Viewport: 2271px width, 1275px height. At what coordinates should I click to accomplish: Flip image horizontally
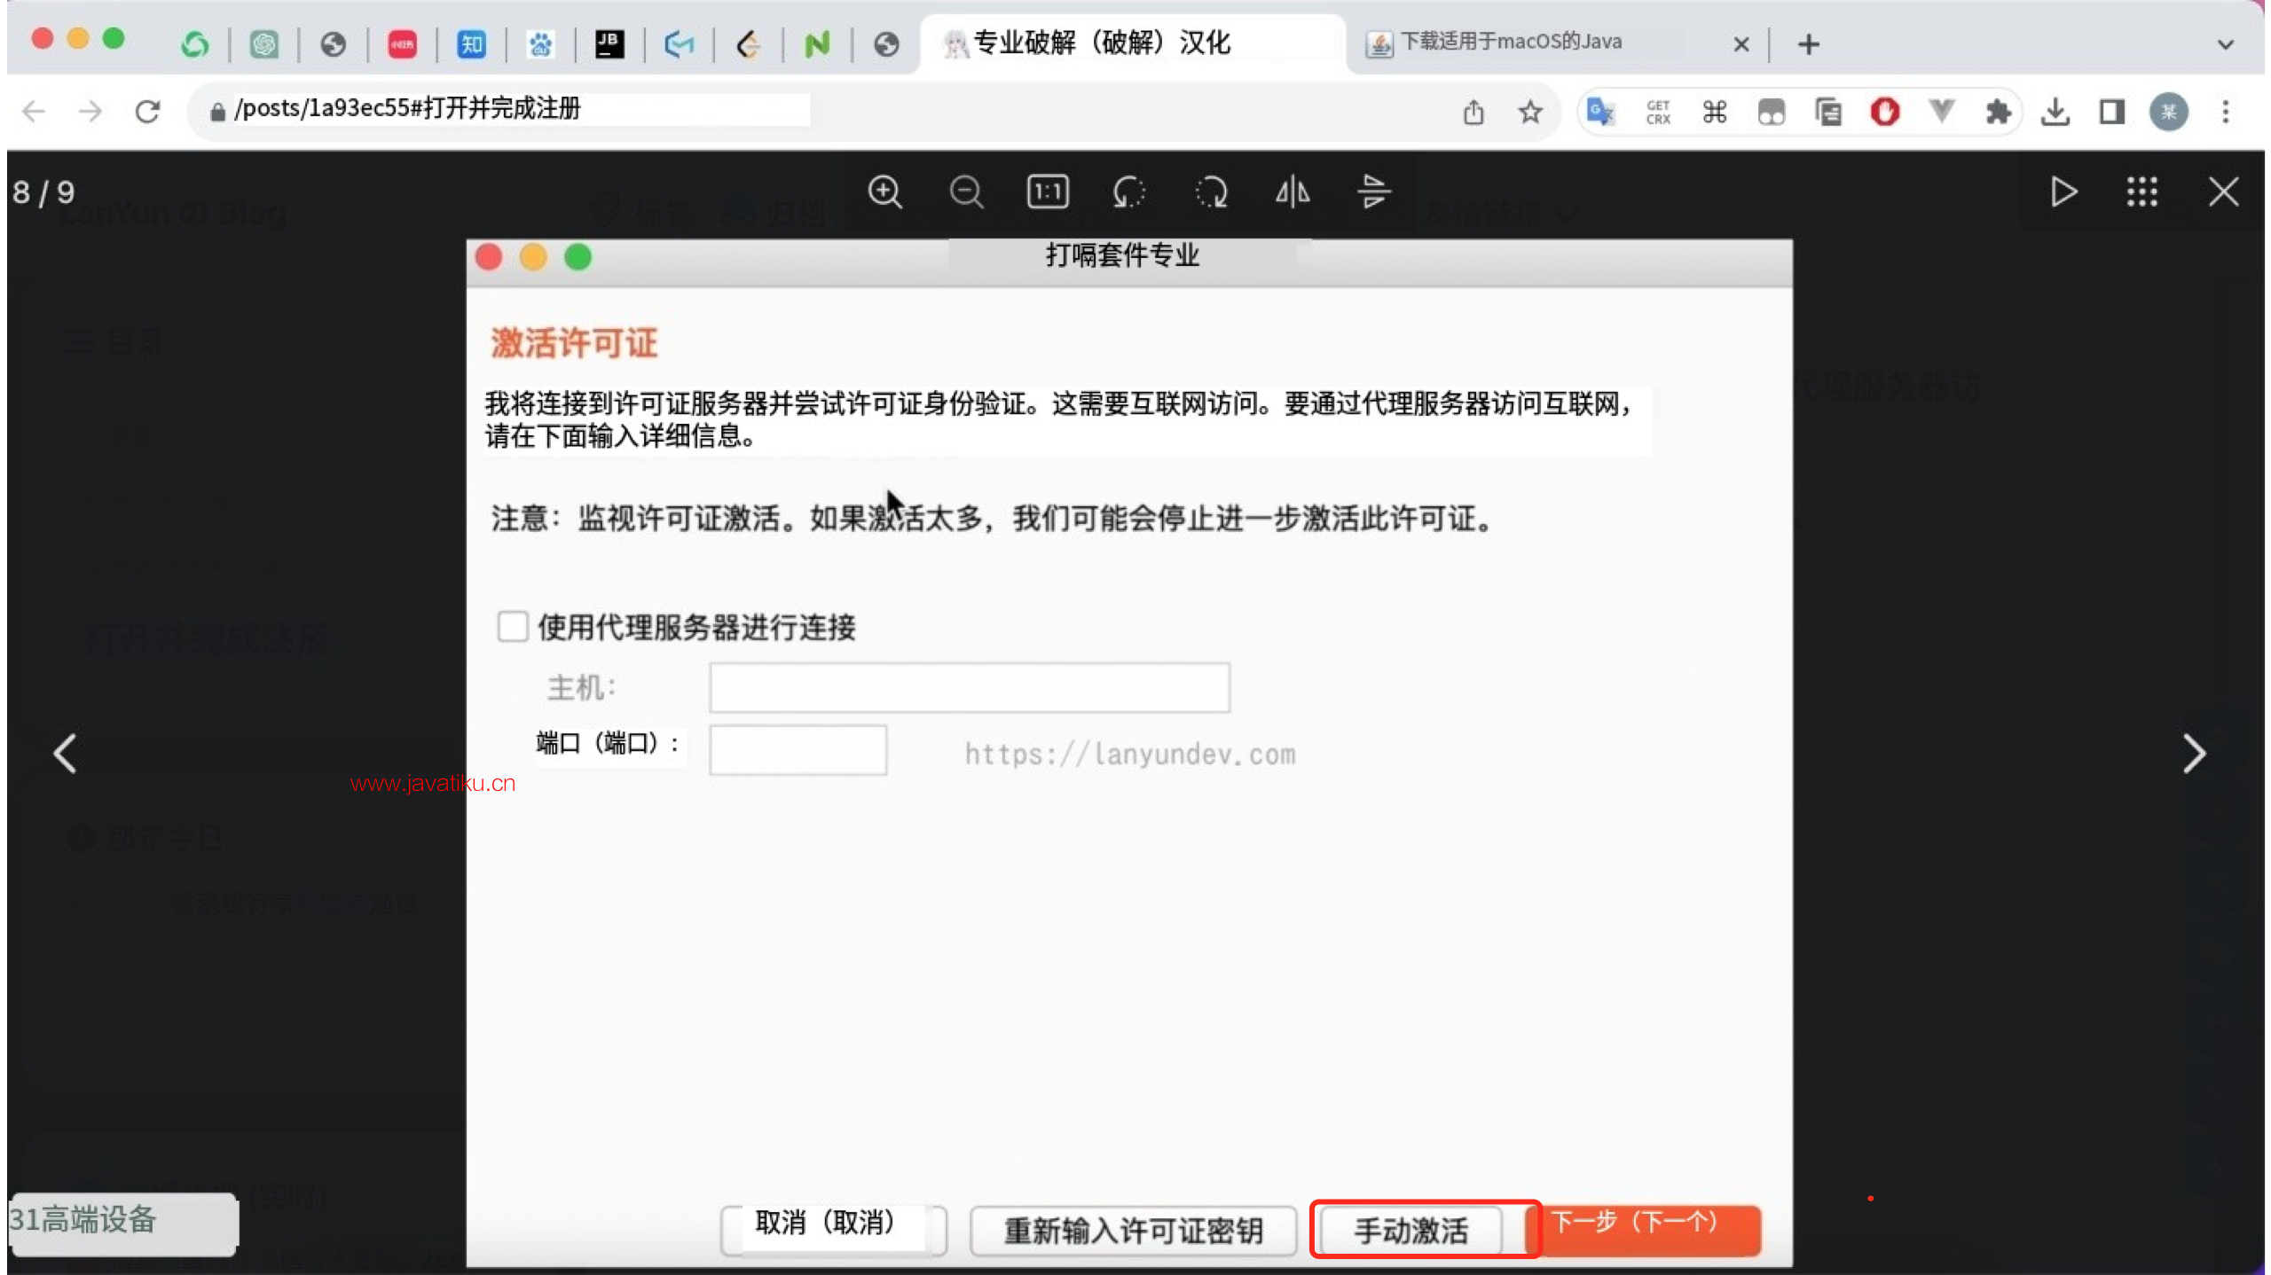point(1293,192)
